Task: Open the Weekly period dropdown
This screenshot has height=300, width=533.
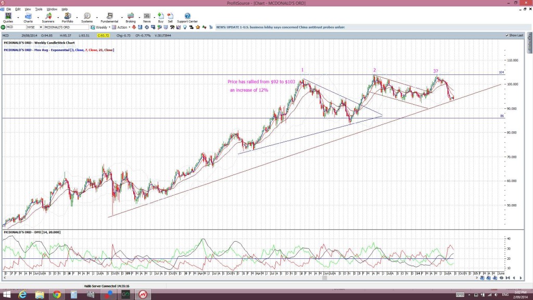Action: pos(109,27)
